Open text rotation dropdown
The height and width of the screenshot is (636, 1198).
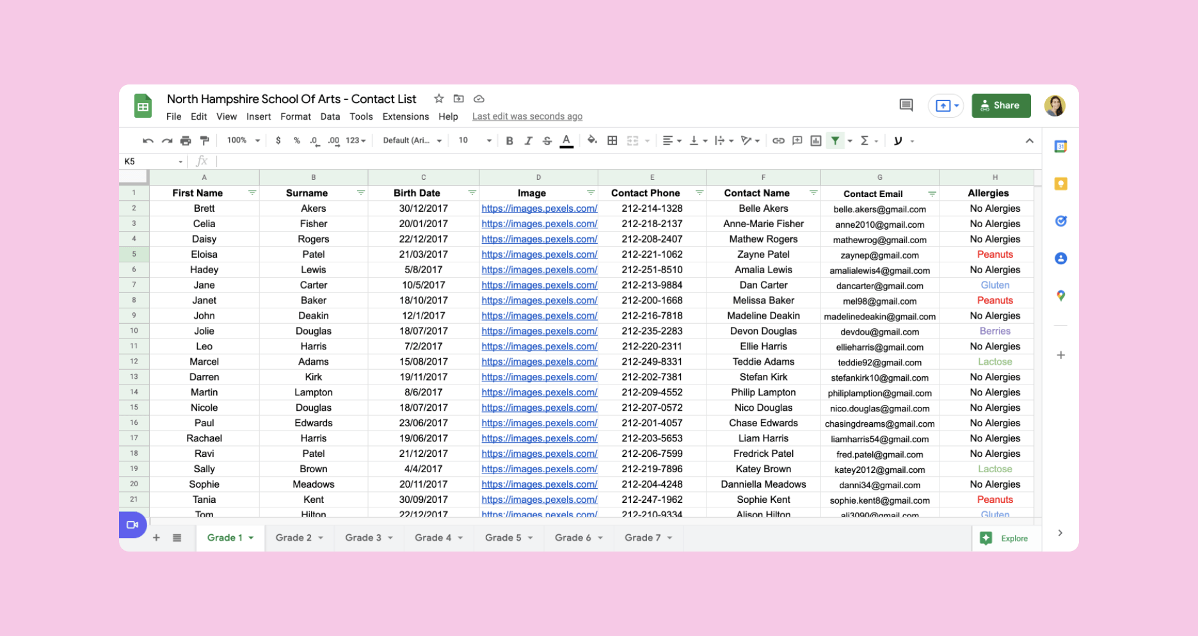[750, 141]
